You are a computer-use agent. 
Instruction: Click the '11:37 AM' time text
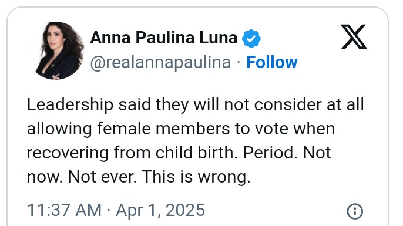64,210
